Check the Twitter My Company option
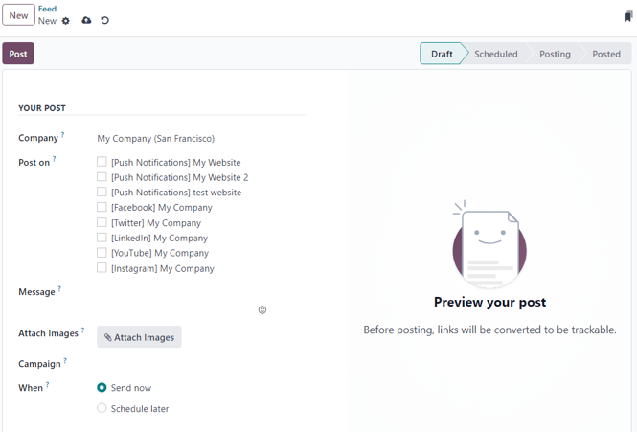 pyautogui.click(x=102, y=222)
